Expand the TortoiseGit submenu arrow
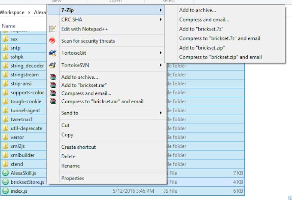Viewport: 292px width, 200px height. [161, 53]
